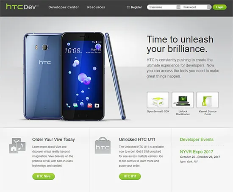Click the Developer Events heading
The height and width of the screenshot is (192, 233).
click(x=197, y=139)
